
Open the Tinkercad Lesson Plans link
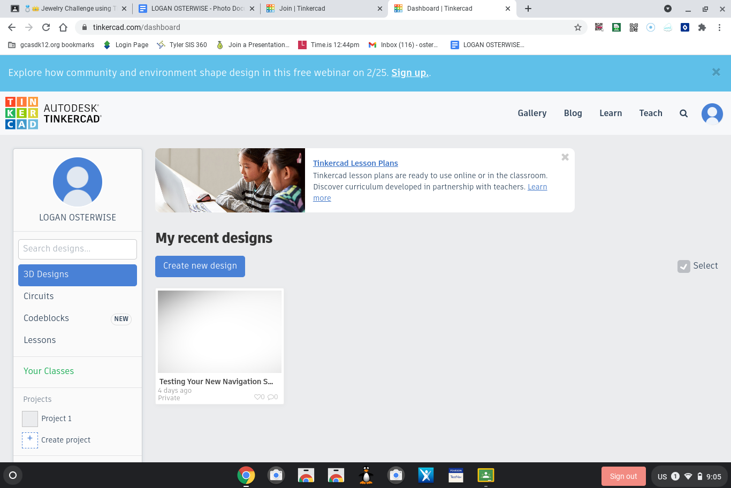click(x=355, y=163)
